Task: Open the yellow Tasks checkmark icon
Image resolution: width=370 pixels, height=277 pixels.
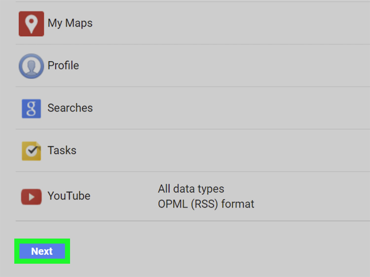Action: [x=32, y=151]
